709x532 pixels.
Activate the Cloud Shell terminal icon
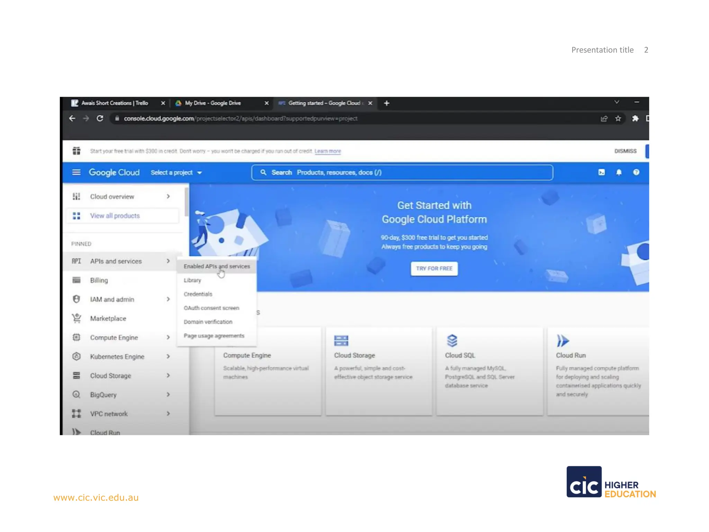click(x=602, y=172)
